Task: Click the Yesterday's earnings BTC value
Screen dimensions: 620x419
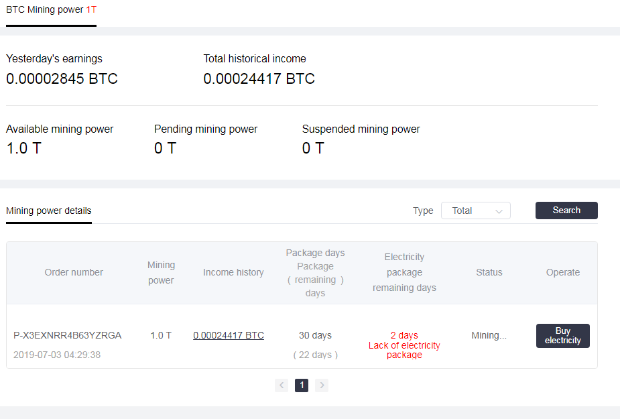Action: tap(62, 79)
